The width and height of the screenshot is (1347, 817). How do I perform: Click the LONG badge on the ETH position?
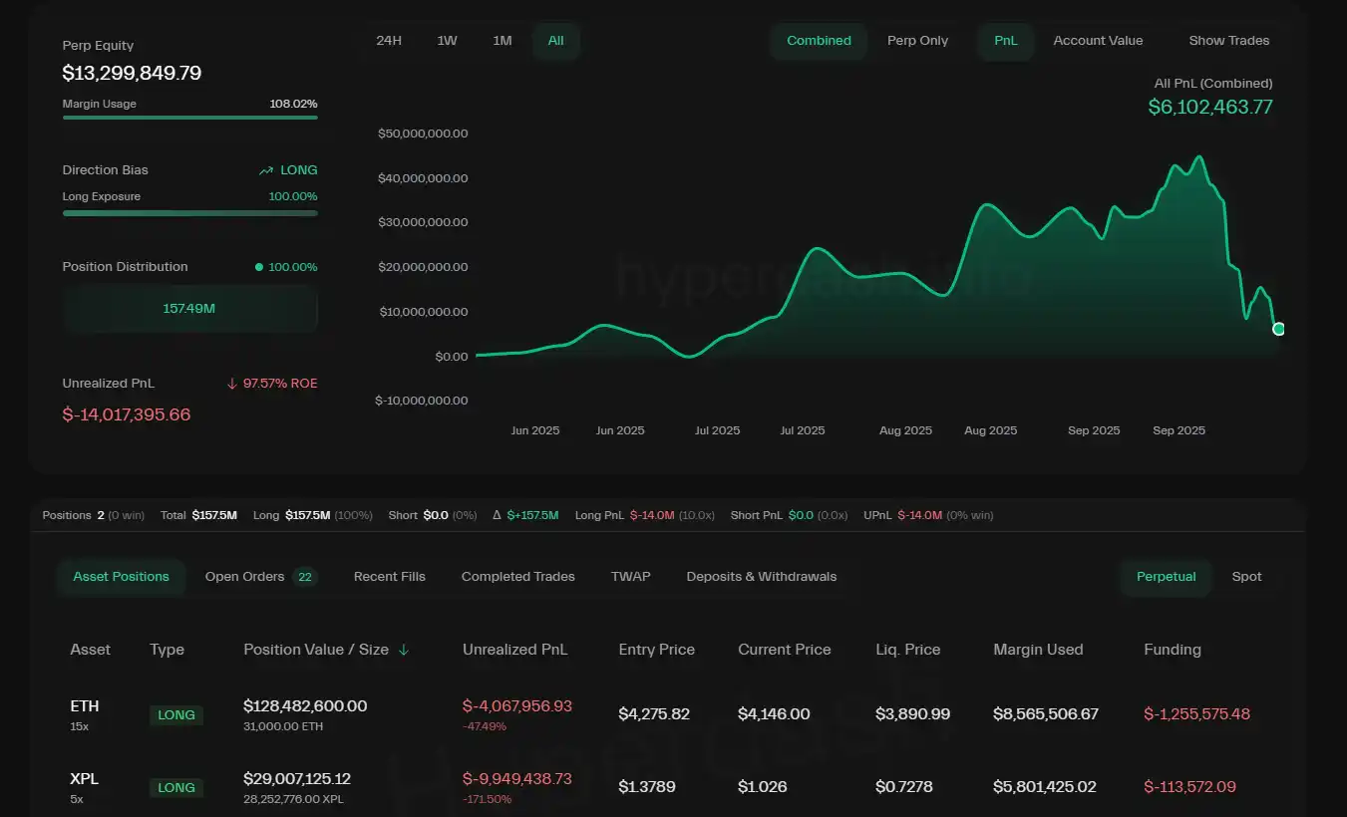tap(175, 714)
